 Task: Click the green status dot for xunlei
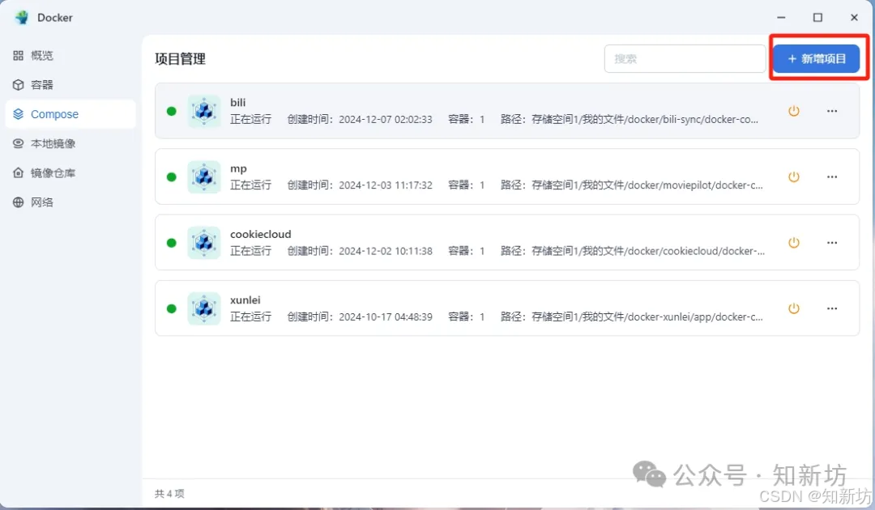[x=171, y=308]
